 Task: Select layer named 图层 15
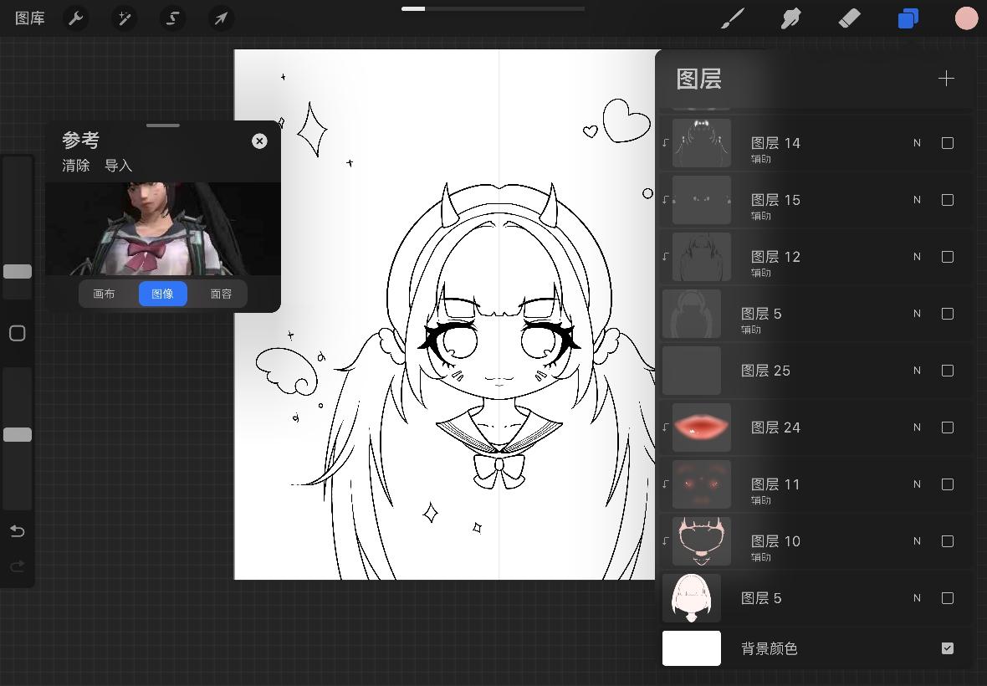(x=775, y=200)
